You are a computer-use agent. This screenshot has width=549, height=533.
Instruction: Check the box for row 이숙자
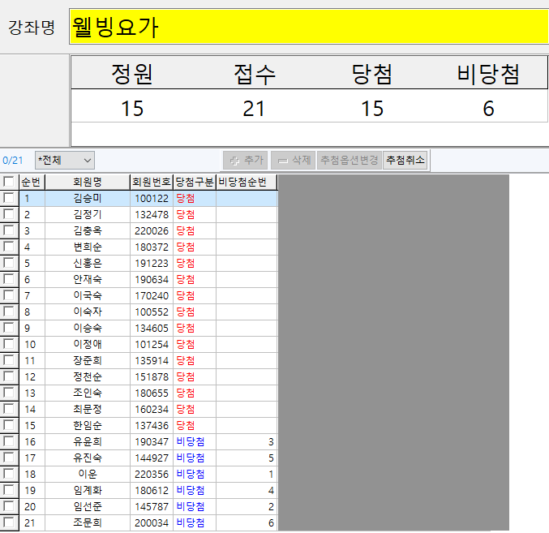pos(8,312)
